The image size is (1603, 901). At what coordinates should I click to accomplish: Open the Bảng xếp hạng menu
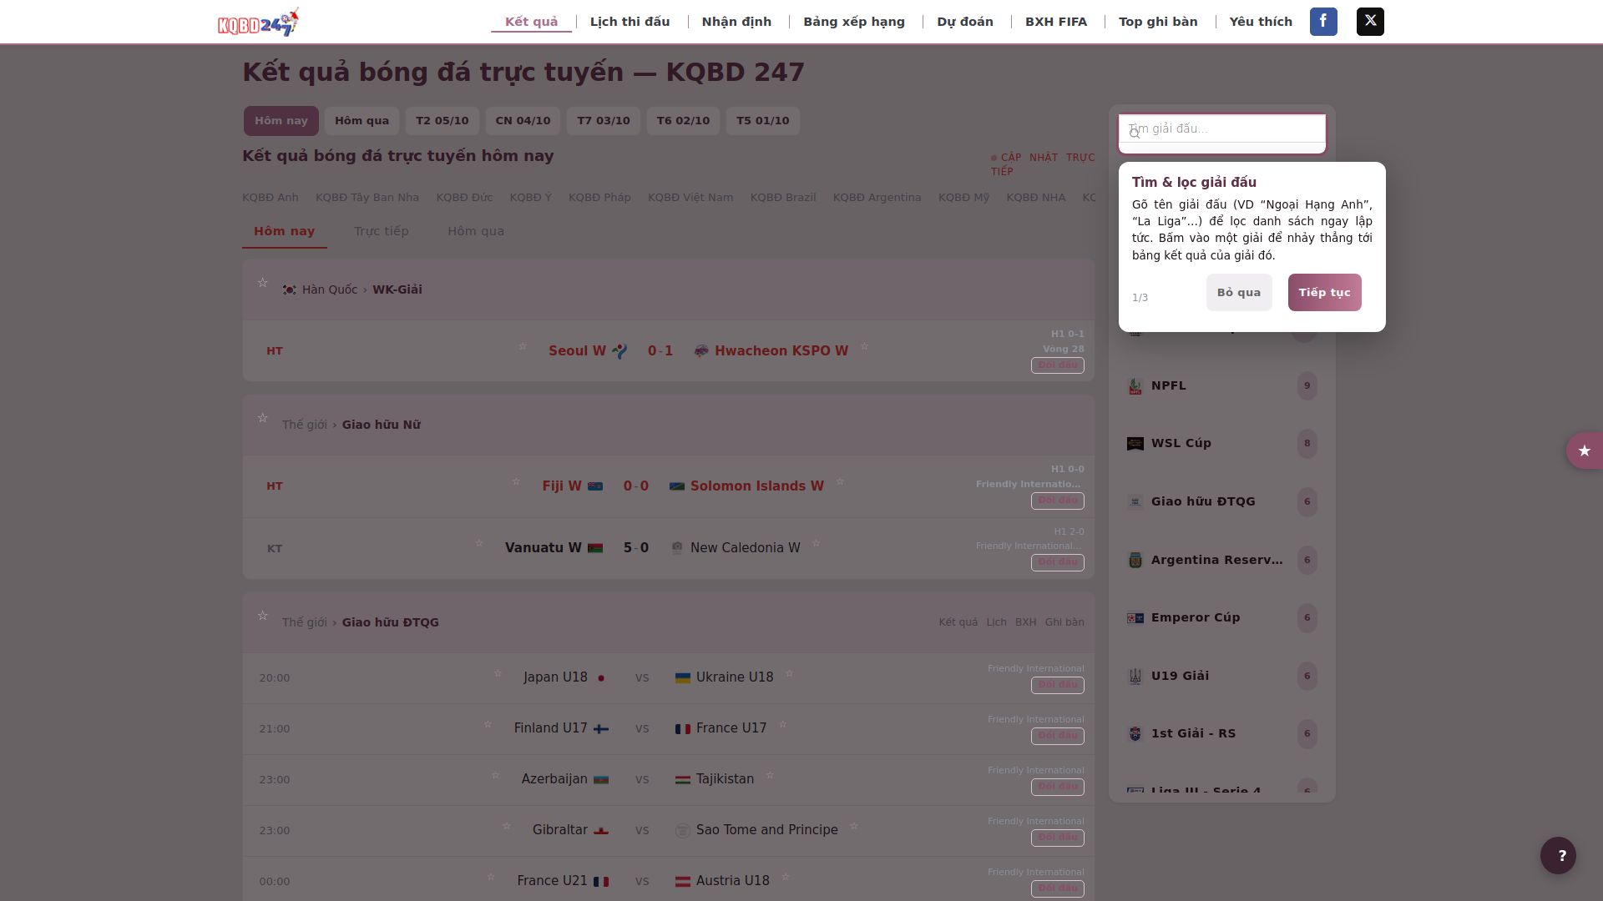[x=854, y=22]
